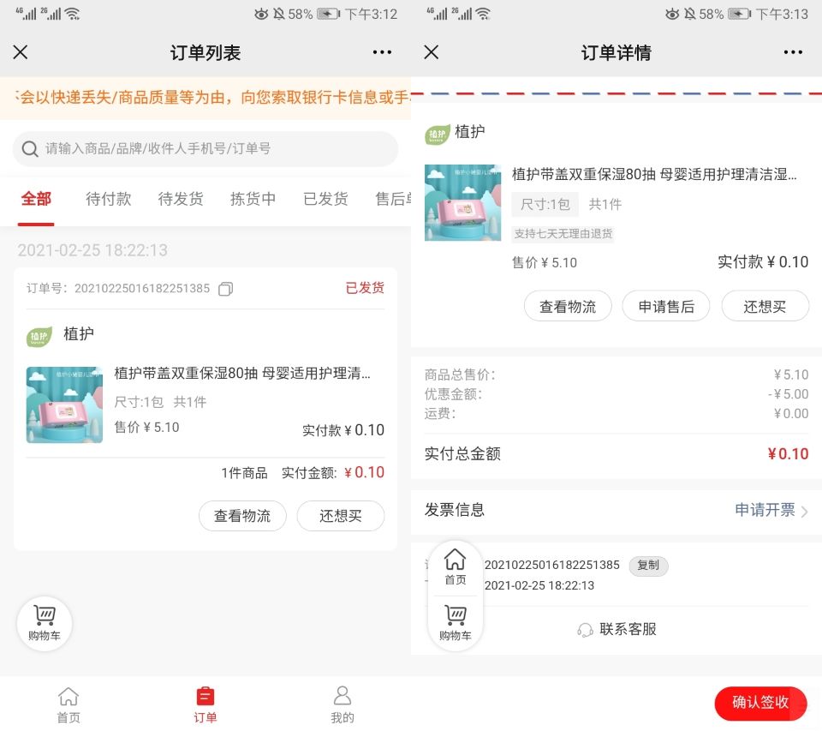Open 申请开票 invoice link
The height and width of the screenshot is (731, 822).
[765, 510]
